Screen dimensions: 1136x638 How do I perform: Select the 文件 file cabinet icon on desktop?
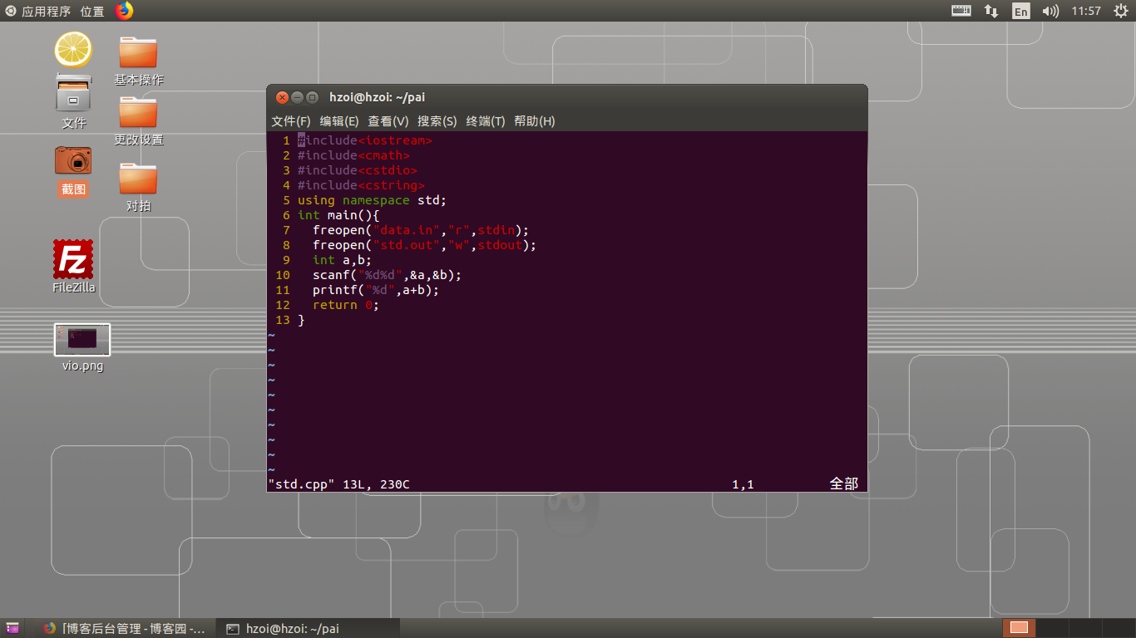pos(73,101)
